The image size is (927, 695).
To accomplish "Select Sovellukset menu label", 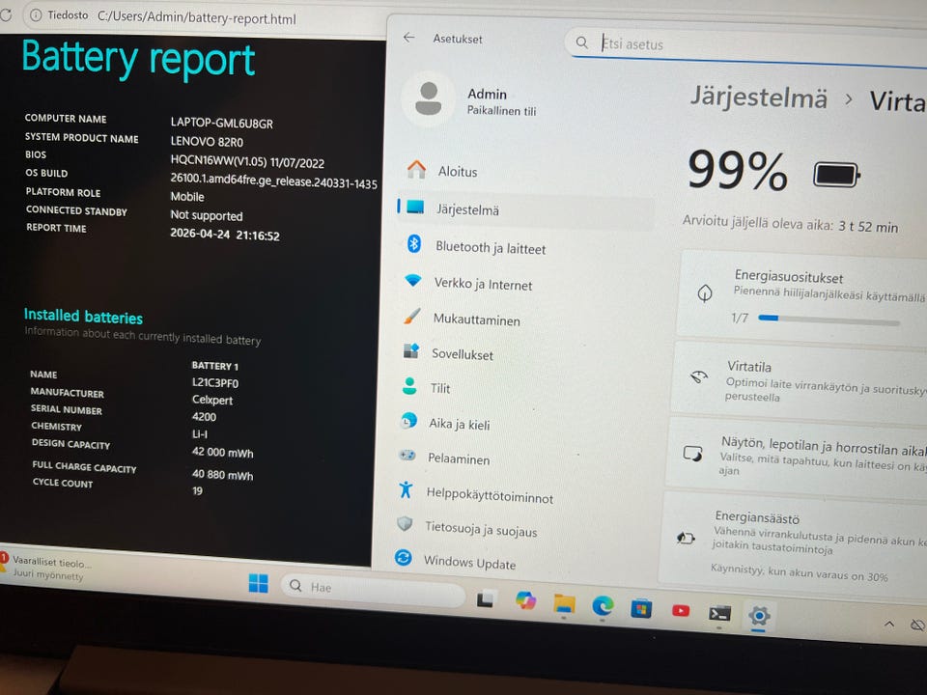I will pos(463,354).
